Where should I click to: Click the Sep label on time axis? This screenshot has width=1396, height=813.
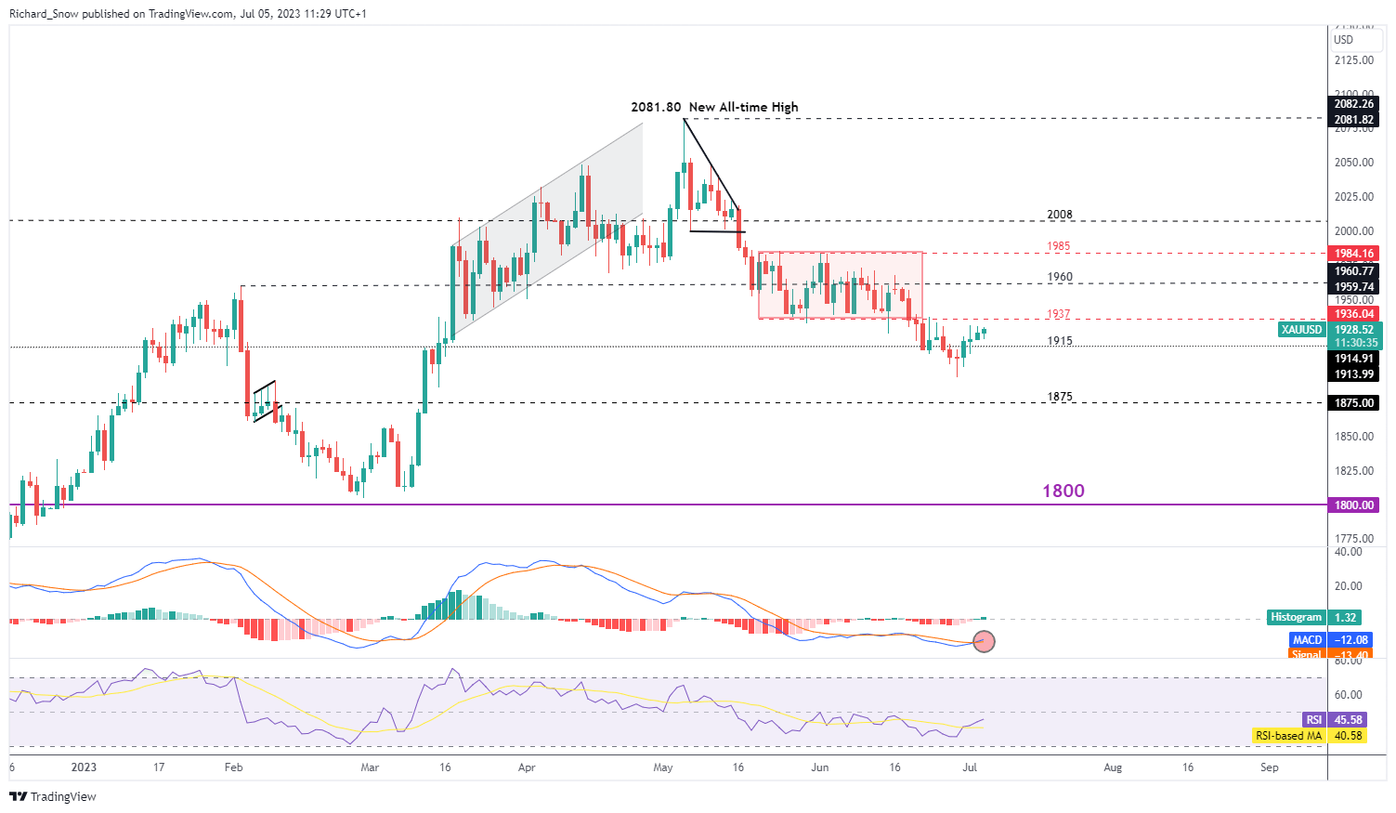click(1270, 767)
